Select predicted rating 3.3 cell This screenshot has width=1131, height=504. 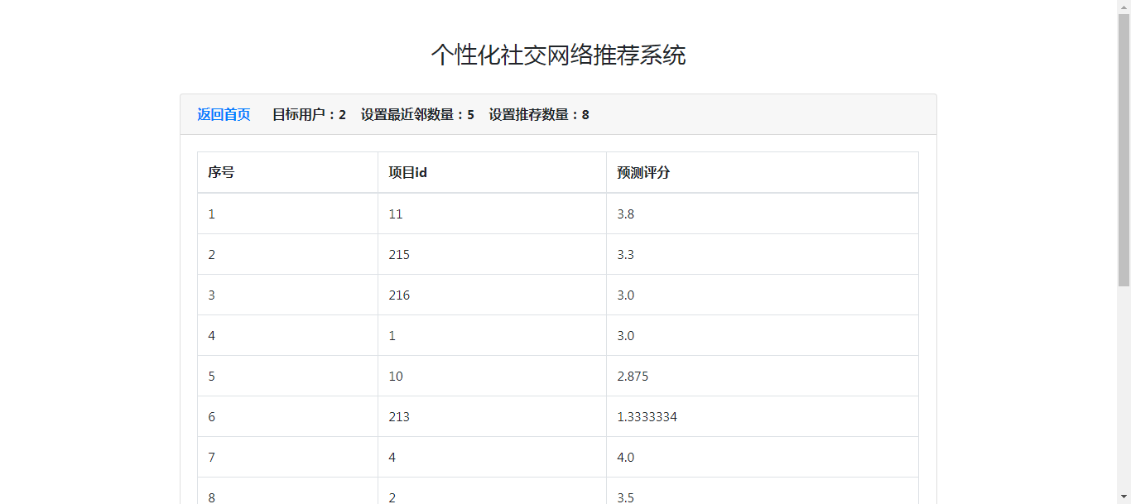[x=763, y=254]
